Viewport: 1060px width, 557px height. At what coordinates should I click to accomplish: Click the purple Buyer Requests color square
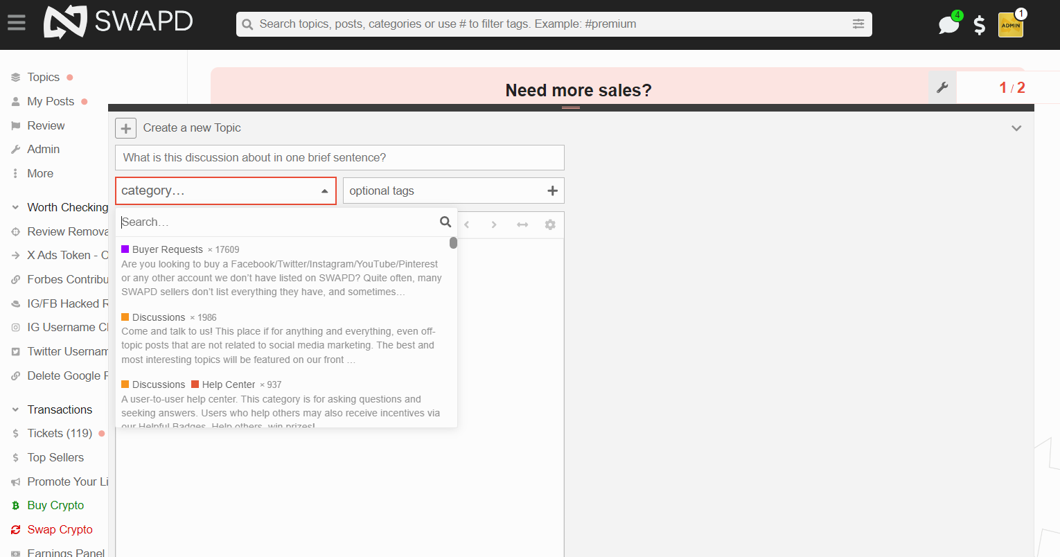[125, 249]
